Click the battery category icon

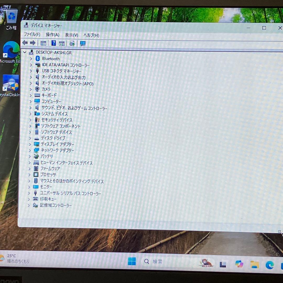pyautogui.click(x=36, y=156)
